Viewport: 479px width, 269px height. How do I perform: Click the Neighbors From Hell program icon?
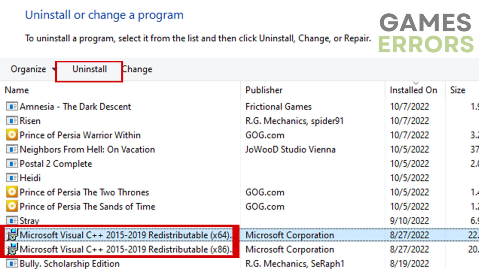pos(12,149)
